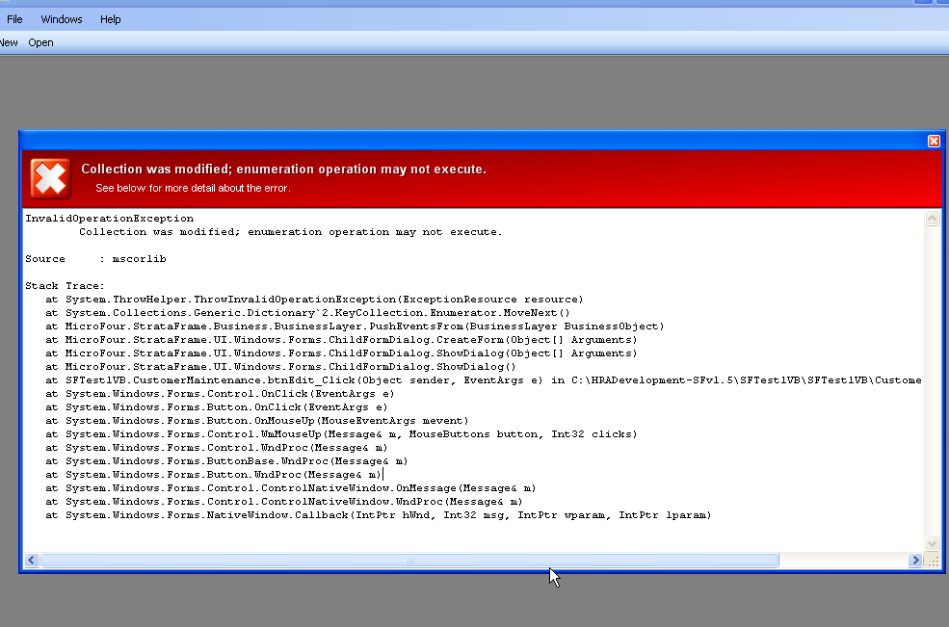Click the "See below for more detail" text
Screen dimensions: 949x627
pyautogui.click(x=193, y=188)
